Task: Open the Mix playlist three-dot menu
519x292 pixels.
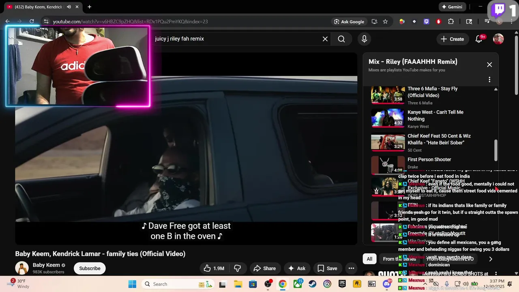Action: [x=489, y=79]
